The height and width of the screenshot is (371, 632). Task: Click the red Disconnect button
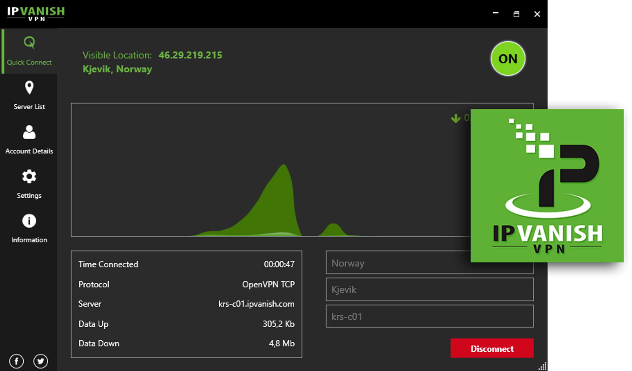click(492, 348)
